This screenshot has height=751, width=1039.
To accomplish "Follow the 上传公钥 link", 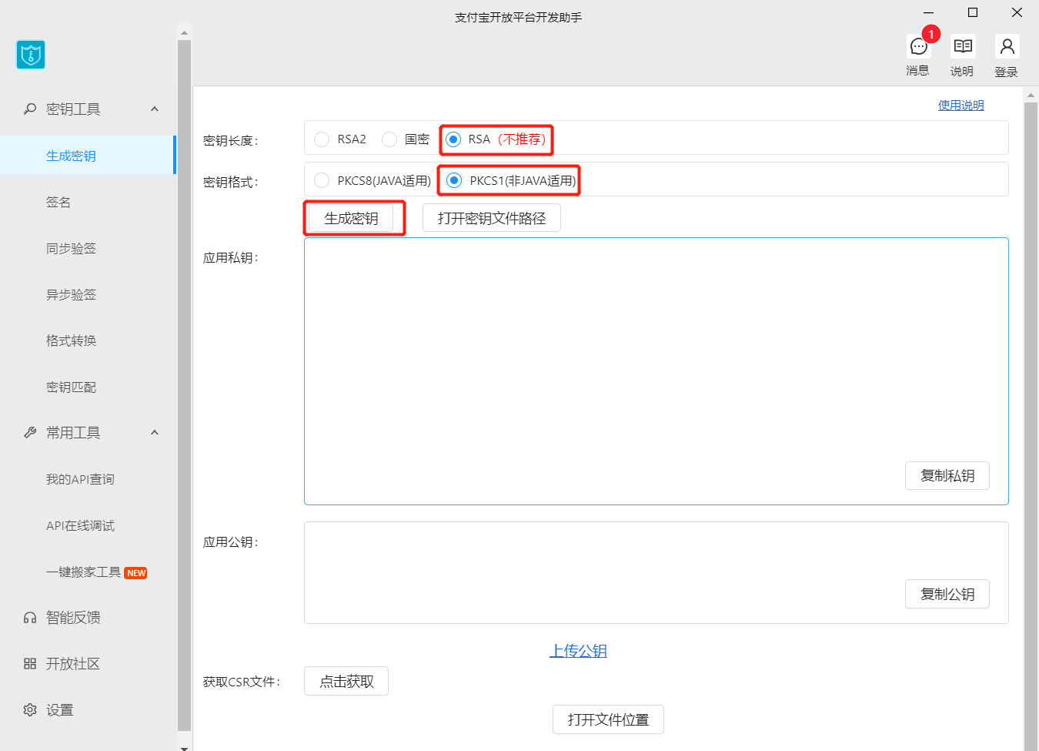I will pyautogui.click(x=578, y=651).
